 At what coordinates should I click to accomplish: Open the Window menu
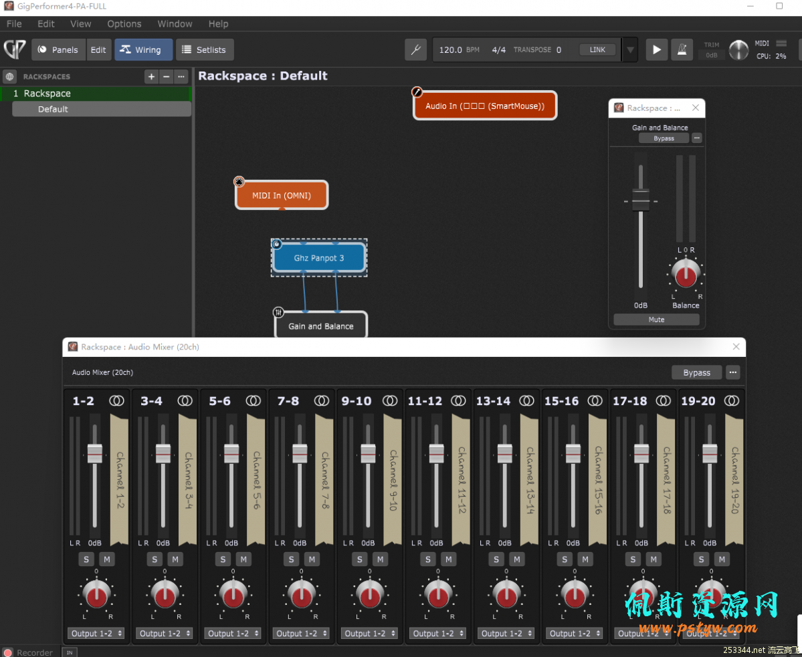click(x=175, y=23)
